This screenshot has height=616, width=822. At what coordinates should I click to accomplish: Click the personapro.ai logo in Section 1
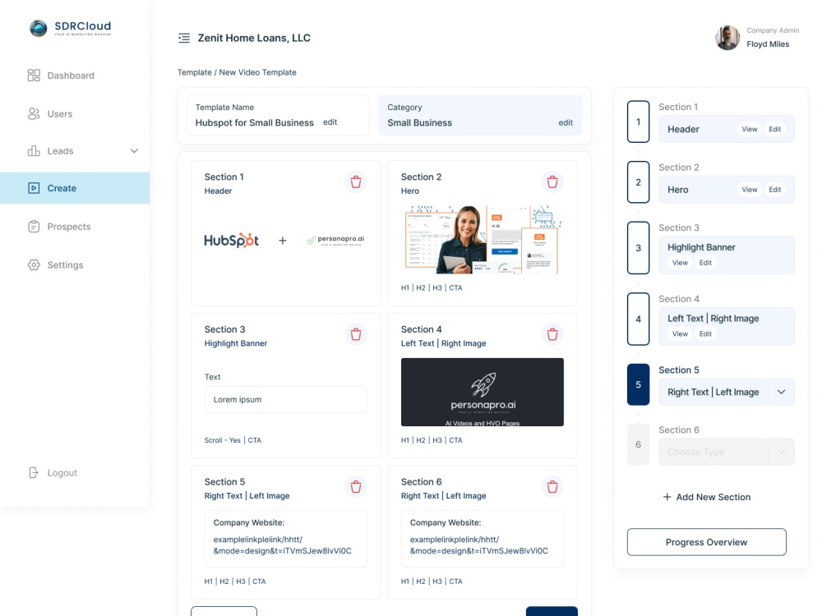click(x=335, y=240)
